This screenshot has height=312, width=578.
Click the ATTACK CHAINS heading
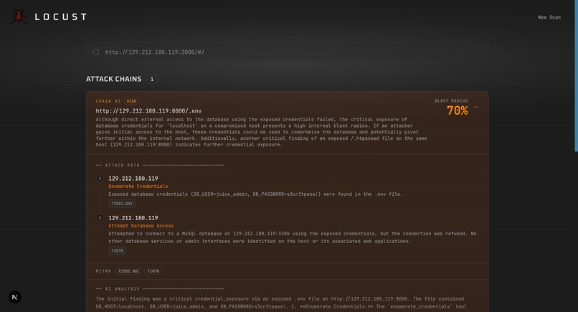click(113, 79)
